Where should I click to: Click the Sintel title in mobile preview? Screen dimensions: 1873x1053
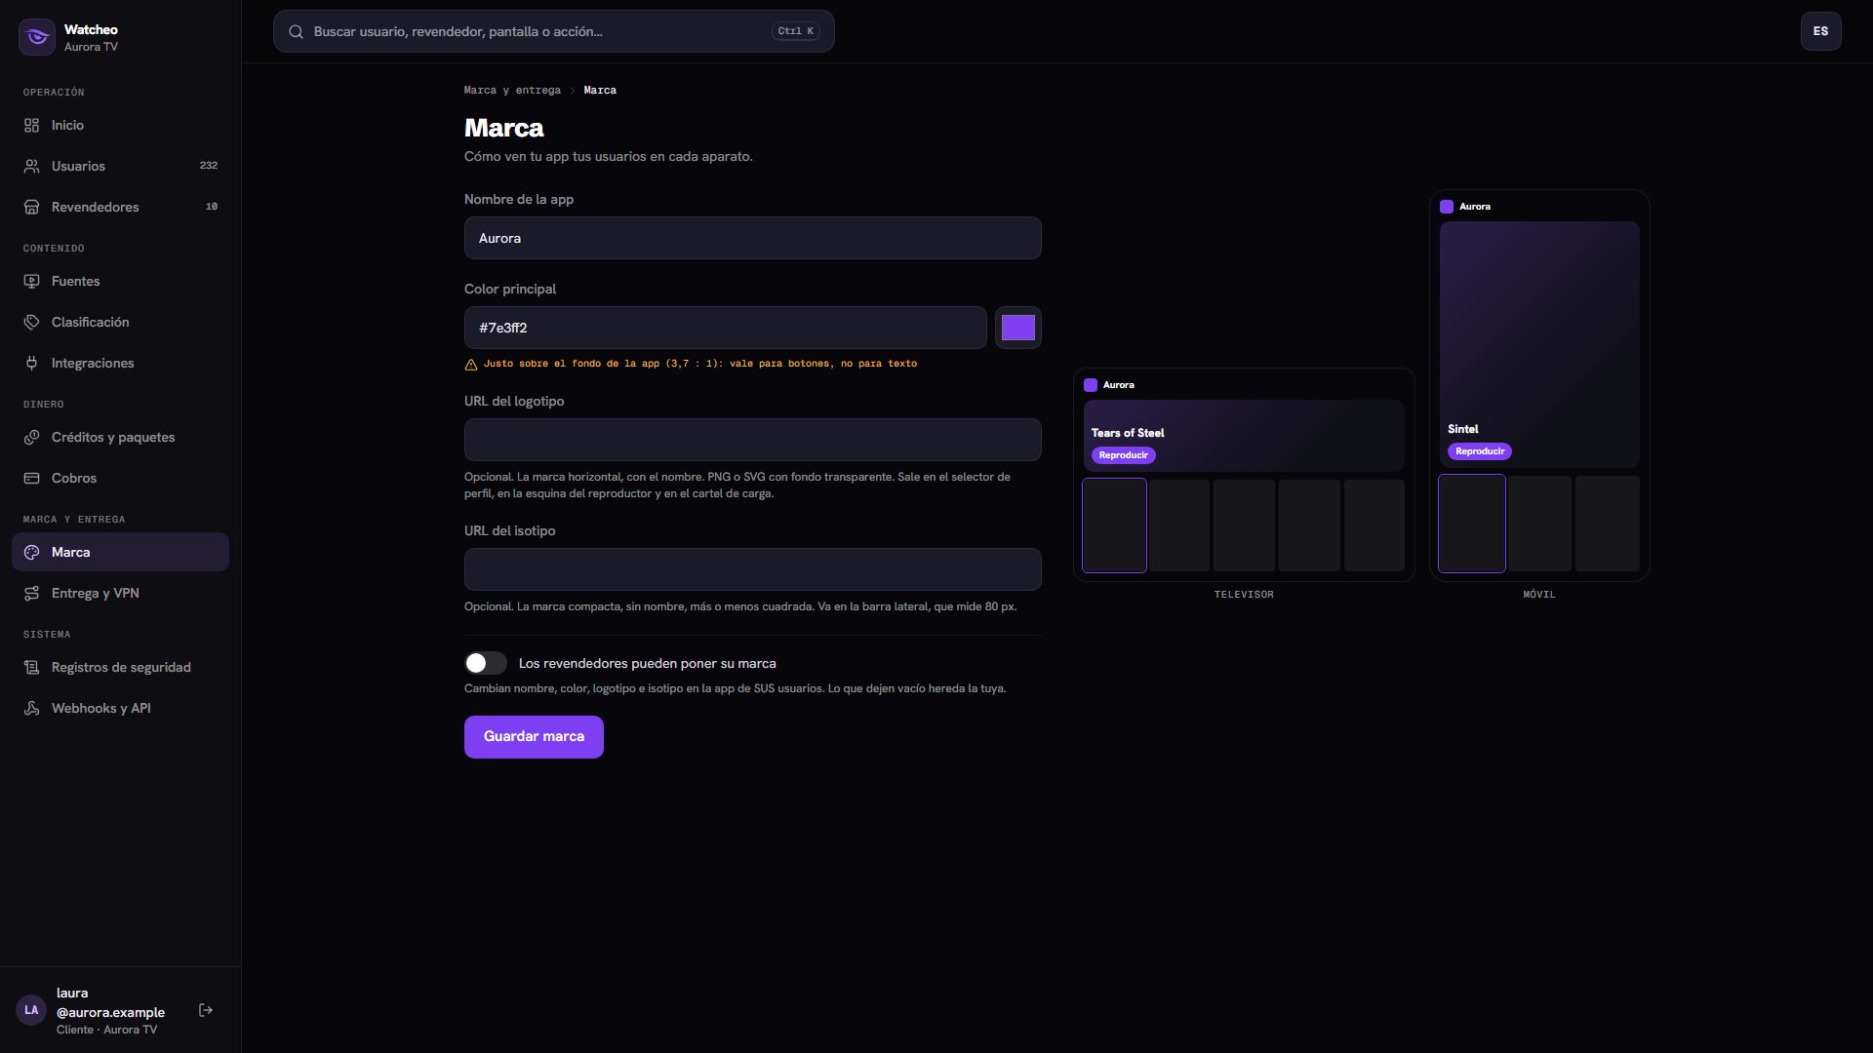(x=1462, y=429)
